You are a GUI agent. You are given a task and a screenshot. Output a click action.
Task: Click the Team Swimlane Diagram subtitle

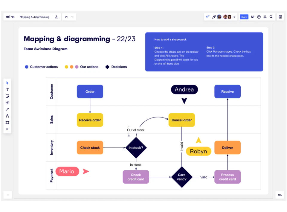click(x=45, y=49)
